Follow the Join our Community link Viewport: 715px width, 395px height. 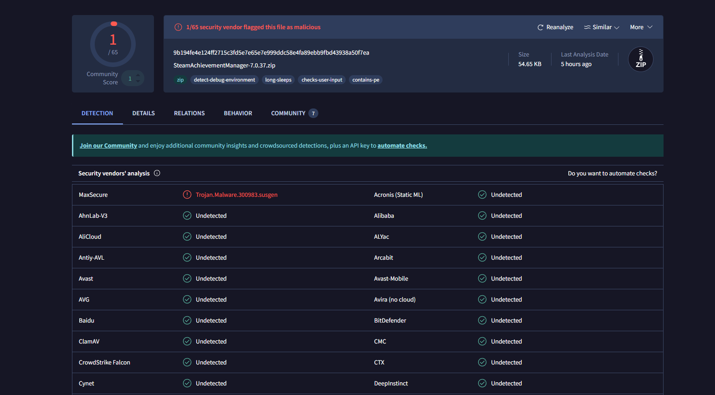pyautogui.click(x=108, y=146)
